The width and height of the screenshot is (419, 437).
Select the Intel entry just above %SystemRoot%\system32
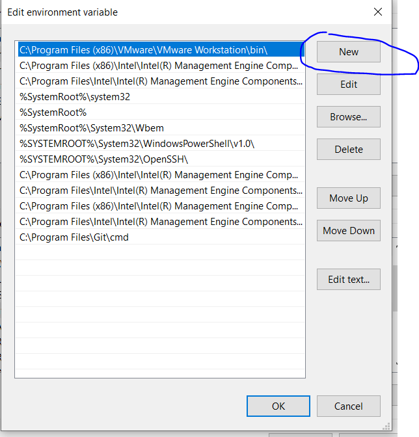(159, 81)
